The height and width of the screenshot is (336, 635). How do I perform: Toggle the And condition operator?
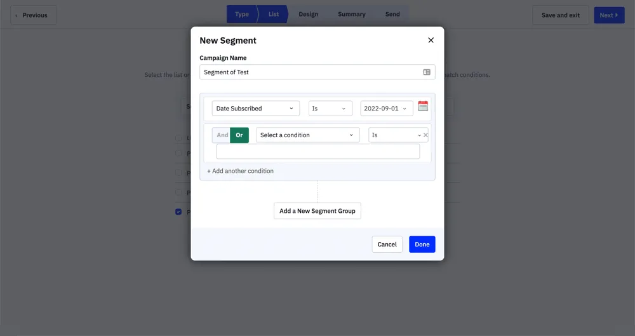[x=222, y=135]
